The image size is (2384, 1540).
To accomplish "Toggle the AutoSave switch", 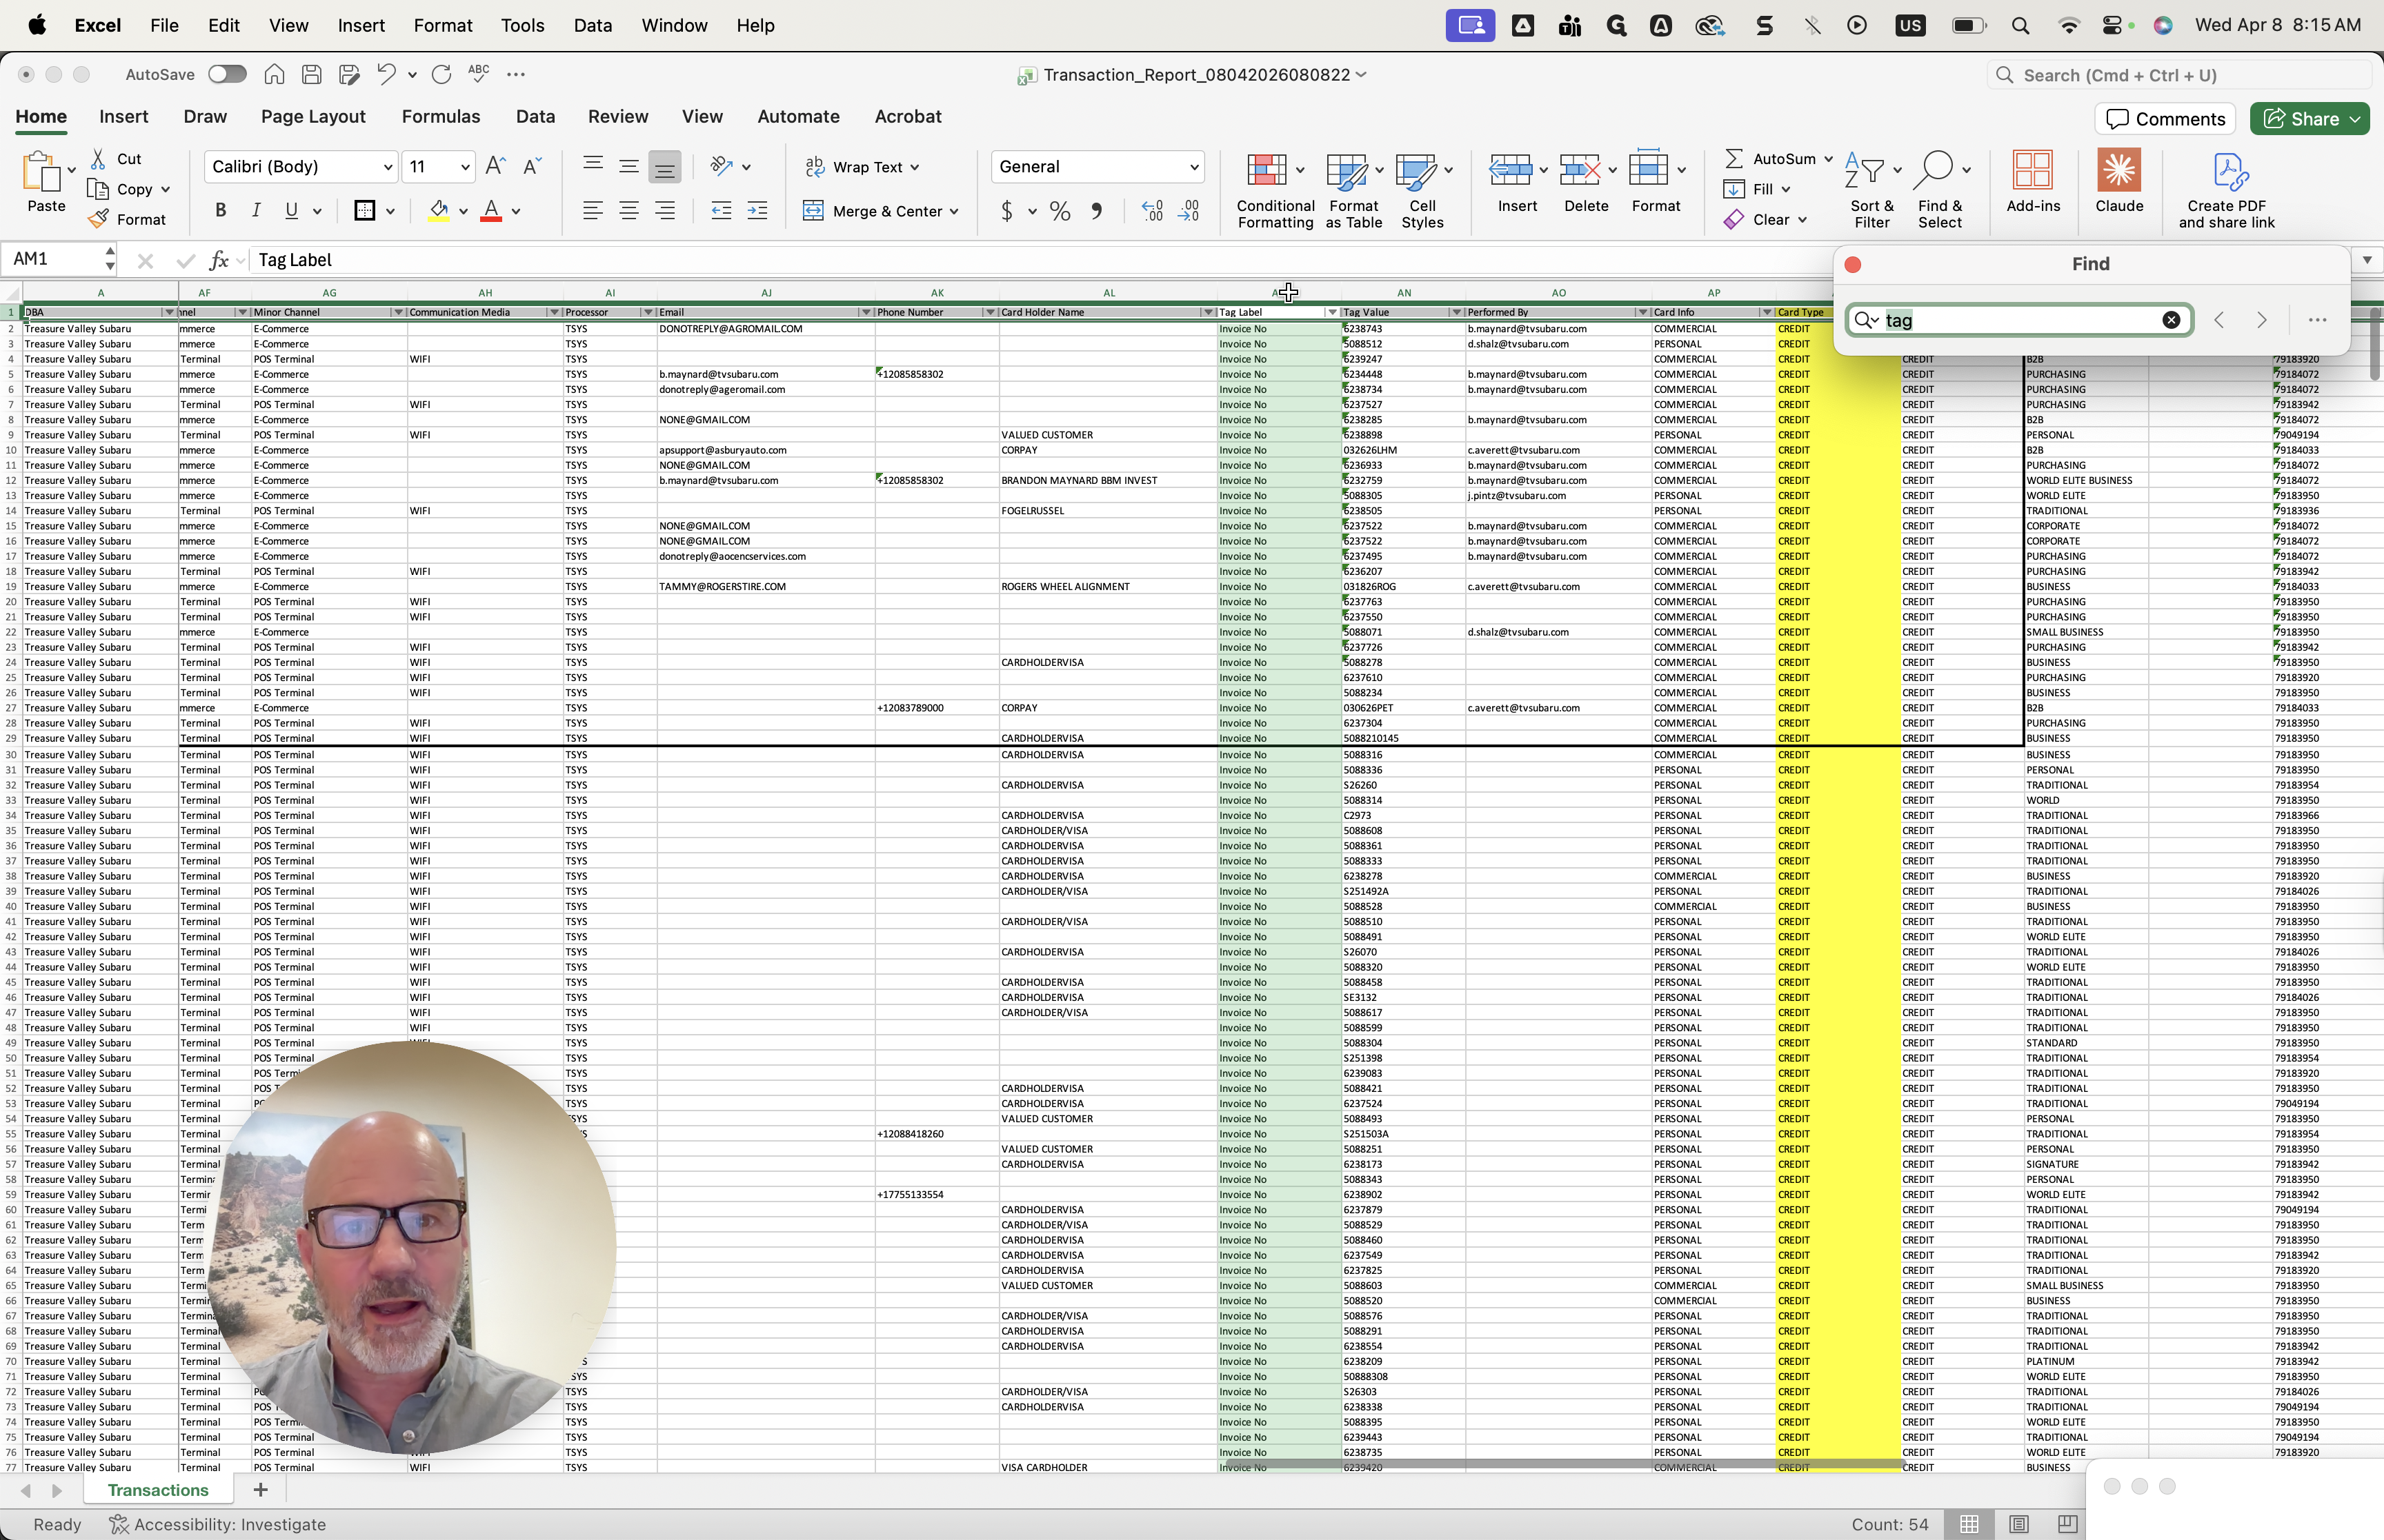I will click(x=227, y=74).
